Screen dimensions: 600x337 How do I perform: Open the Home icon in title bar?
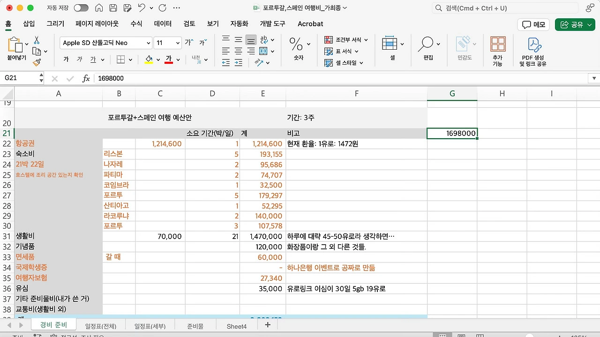pos(99,8)
